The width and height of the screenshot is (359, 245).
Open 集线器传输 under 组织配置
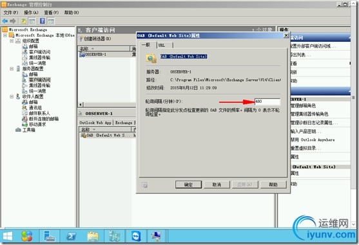pyautogui.click(x=39, y=57)
